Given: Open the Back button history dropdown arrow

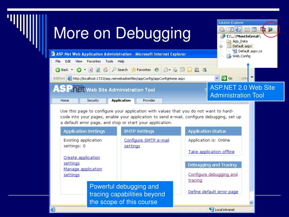Looking at the screenshot, I should 72,70.
